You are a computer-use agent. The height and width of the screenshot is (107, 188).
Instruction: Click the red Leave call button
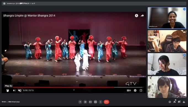106,102
